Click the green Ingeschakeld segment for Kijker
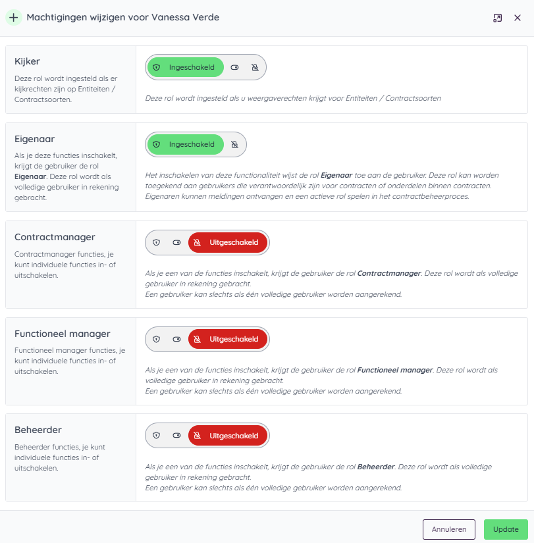This screenshot has width=534, height=543. click(184, 67)
